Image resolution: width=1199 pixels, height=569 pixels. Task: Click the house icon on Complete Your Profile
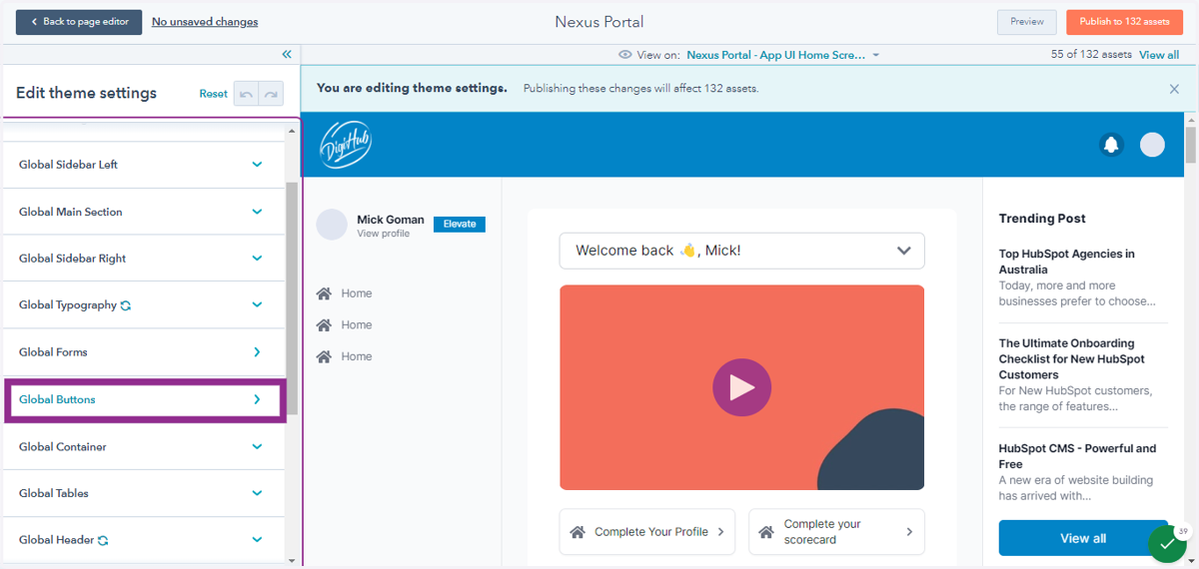578,532
